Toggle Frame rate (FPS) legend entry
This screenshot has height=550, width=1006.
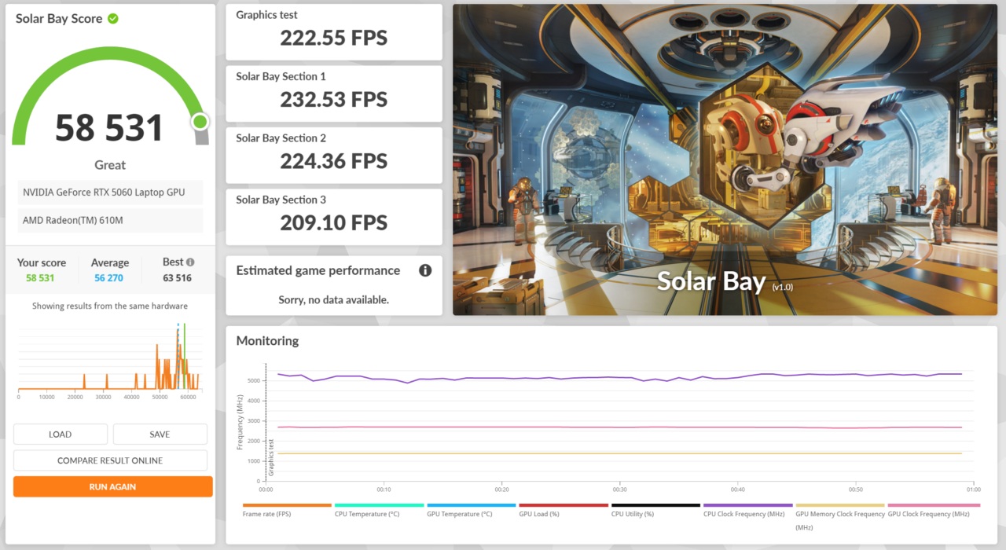coord(287,510)
